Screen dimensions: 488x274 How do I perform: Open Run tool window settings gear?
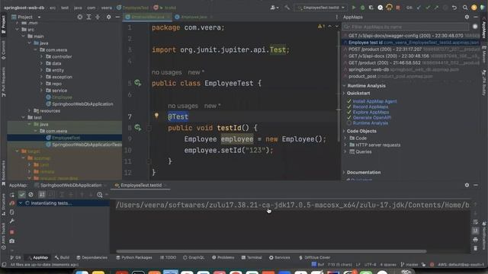click(x=467, y=185)
